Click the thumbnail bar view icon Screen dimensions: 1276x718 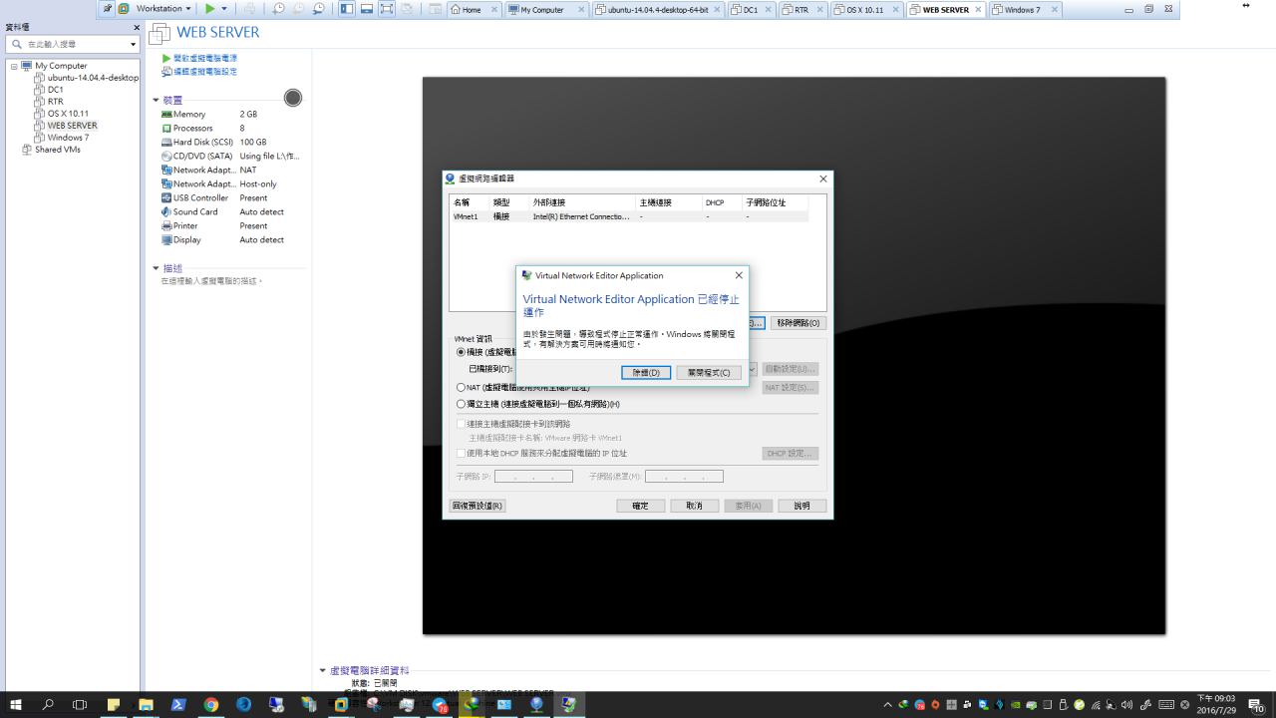pos(366,9)
